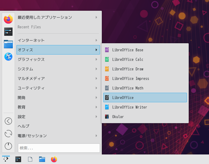The height and width of the screenshot is (164, 209).
Task: Open the 最近使用したアプリケーション menu entry
Action: [x=58, y=17]
